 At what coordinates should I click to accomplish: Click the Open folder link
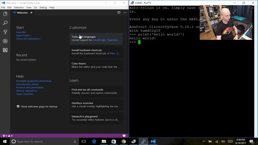click(x=24, y=36)
